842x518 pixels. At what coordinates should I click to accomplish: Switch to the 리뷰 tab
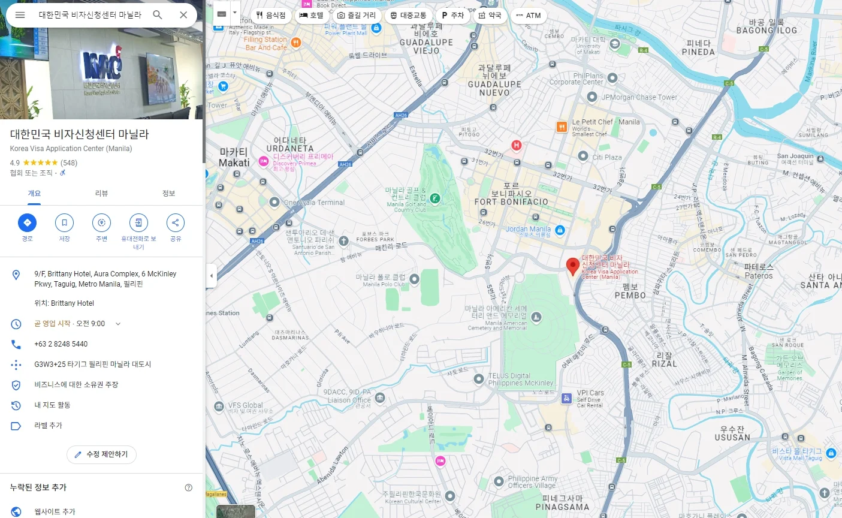click(102, 194)
